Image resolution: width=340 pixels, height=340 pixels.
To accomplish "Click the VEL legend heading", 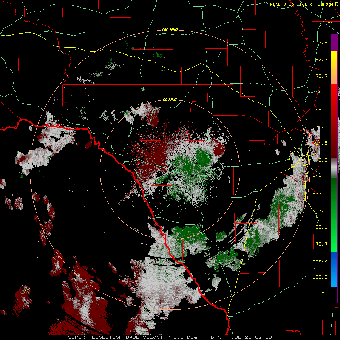I will (x=332, y=23).
